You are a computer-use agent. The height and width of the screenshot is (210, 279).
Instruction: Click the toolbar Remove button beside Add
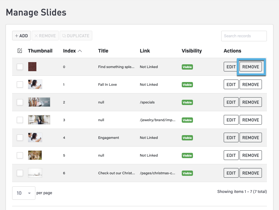[45, 36]
